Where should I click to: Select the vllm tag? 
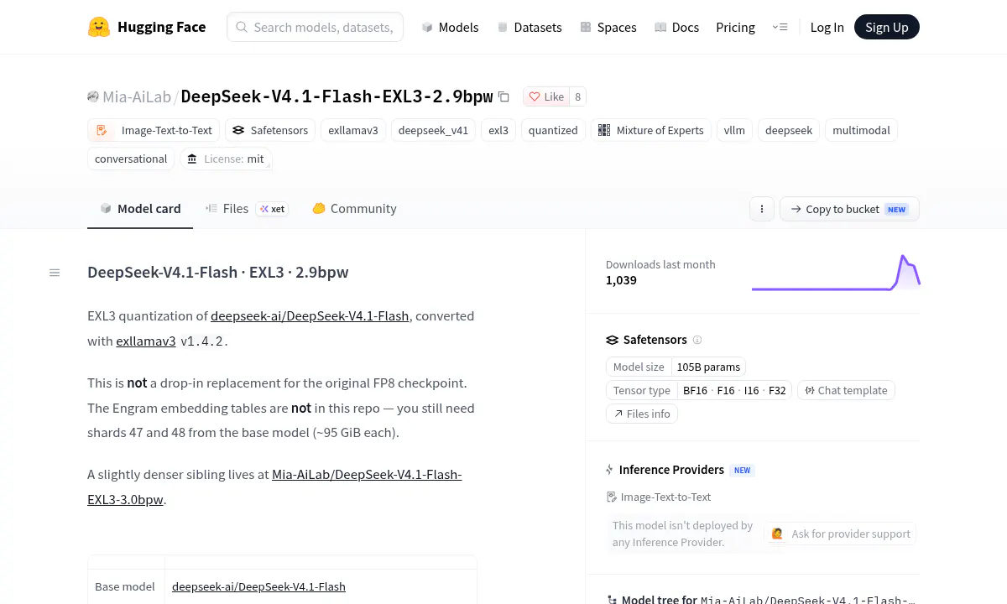[734, 130]
